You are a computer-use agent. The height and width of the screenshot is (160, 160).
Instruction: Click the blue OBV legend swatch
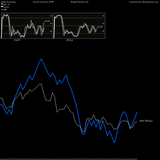(x=2, y=10)
